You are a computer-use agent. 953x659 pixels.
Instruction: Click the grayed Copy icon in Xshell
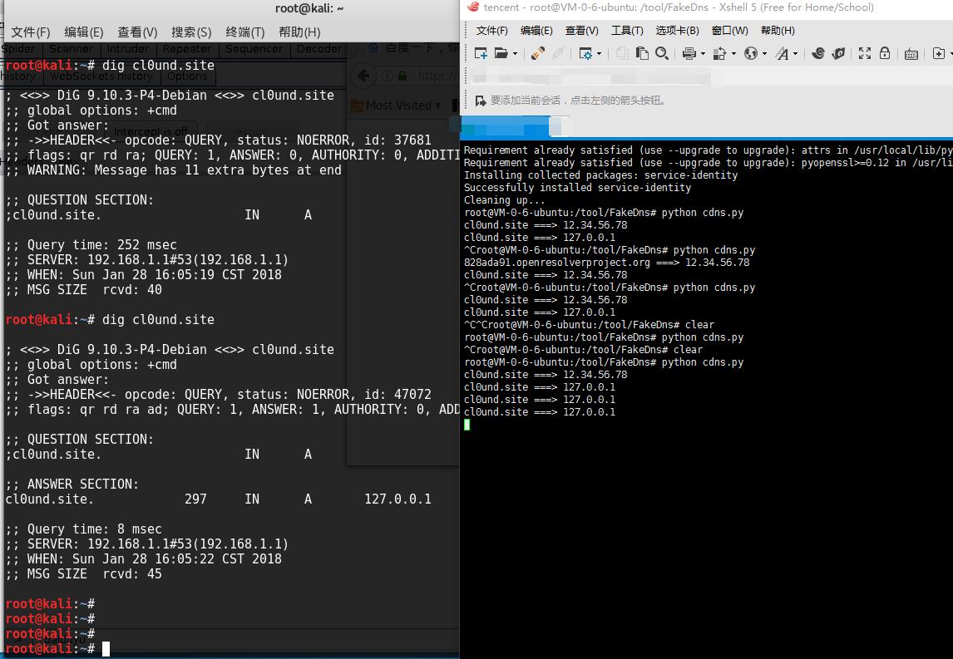622,53
